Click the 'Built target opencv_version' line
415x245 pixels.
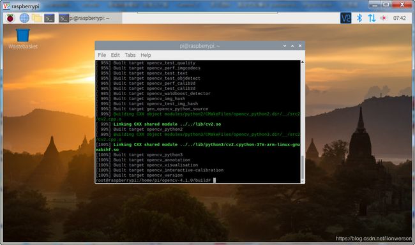139,175
